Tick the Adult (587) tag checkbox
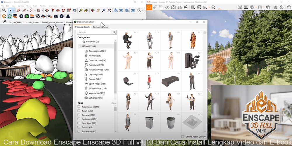 79,111
